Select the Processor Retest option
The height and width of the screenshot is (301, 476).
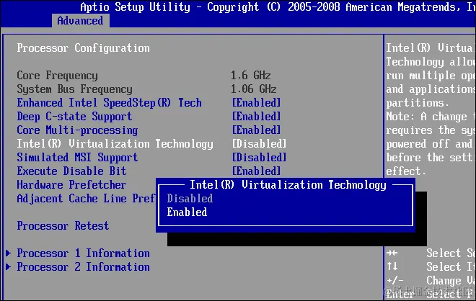coord(63,226)
